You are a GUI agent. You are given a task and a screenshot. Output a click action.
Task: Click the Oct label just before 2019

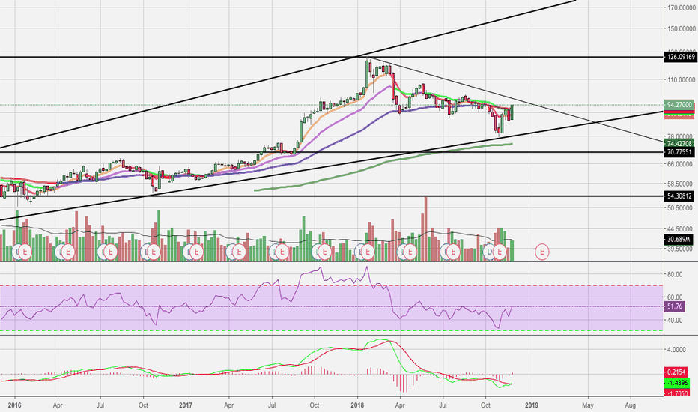(485, 405)
